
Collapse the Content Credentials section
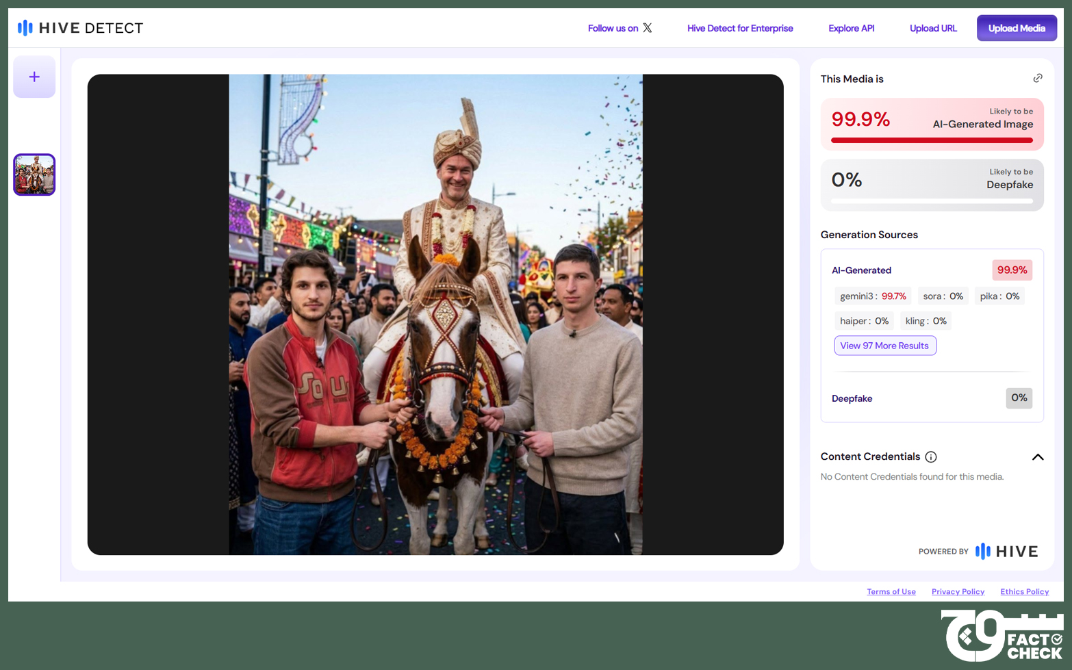click(1038, 456)
